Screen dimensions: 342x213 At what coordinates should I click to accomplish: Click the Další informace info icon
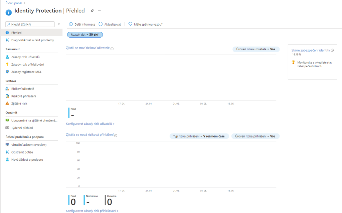[x=71, y=24]
